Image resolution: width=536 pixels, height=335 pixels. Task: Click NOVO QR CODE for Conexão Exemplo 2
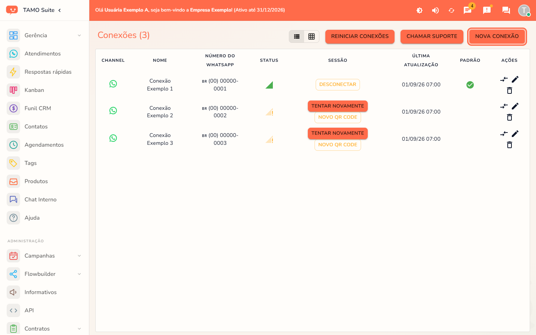pos(338,117)
